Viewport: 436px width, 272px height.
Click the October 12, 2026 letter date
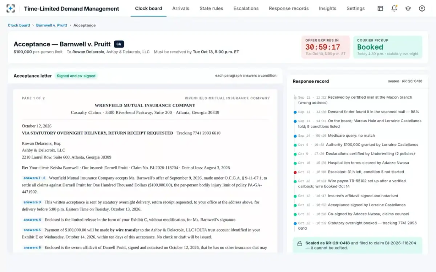click(37, 126)
